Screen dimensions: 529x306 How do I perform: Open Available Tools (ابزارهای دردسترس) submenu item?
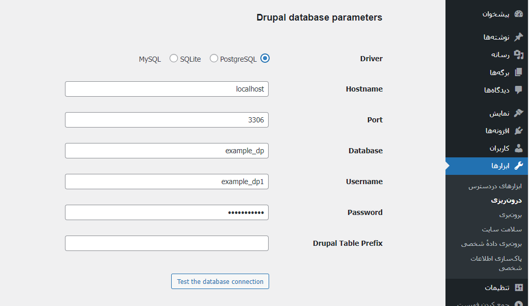pos(495,186)
